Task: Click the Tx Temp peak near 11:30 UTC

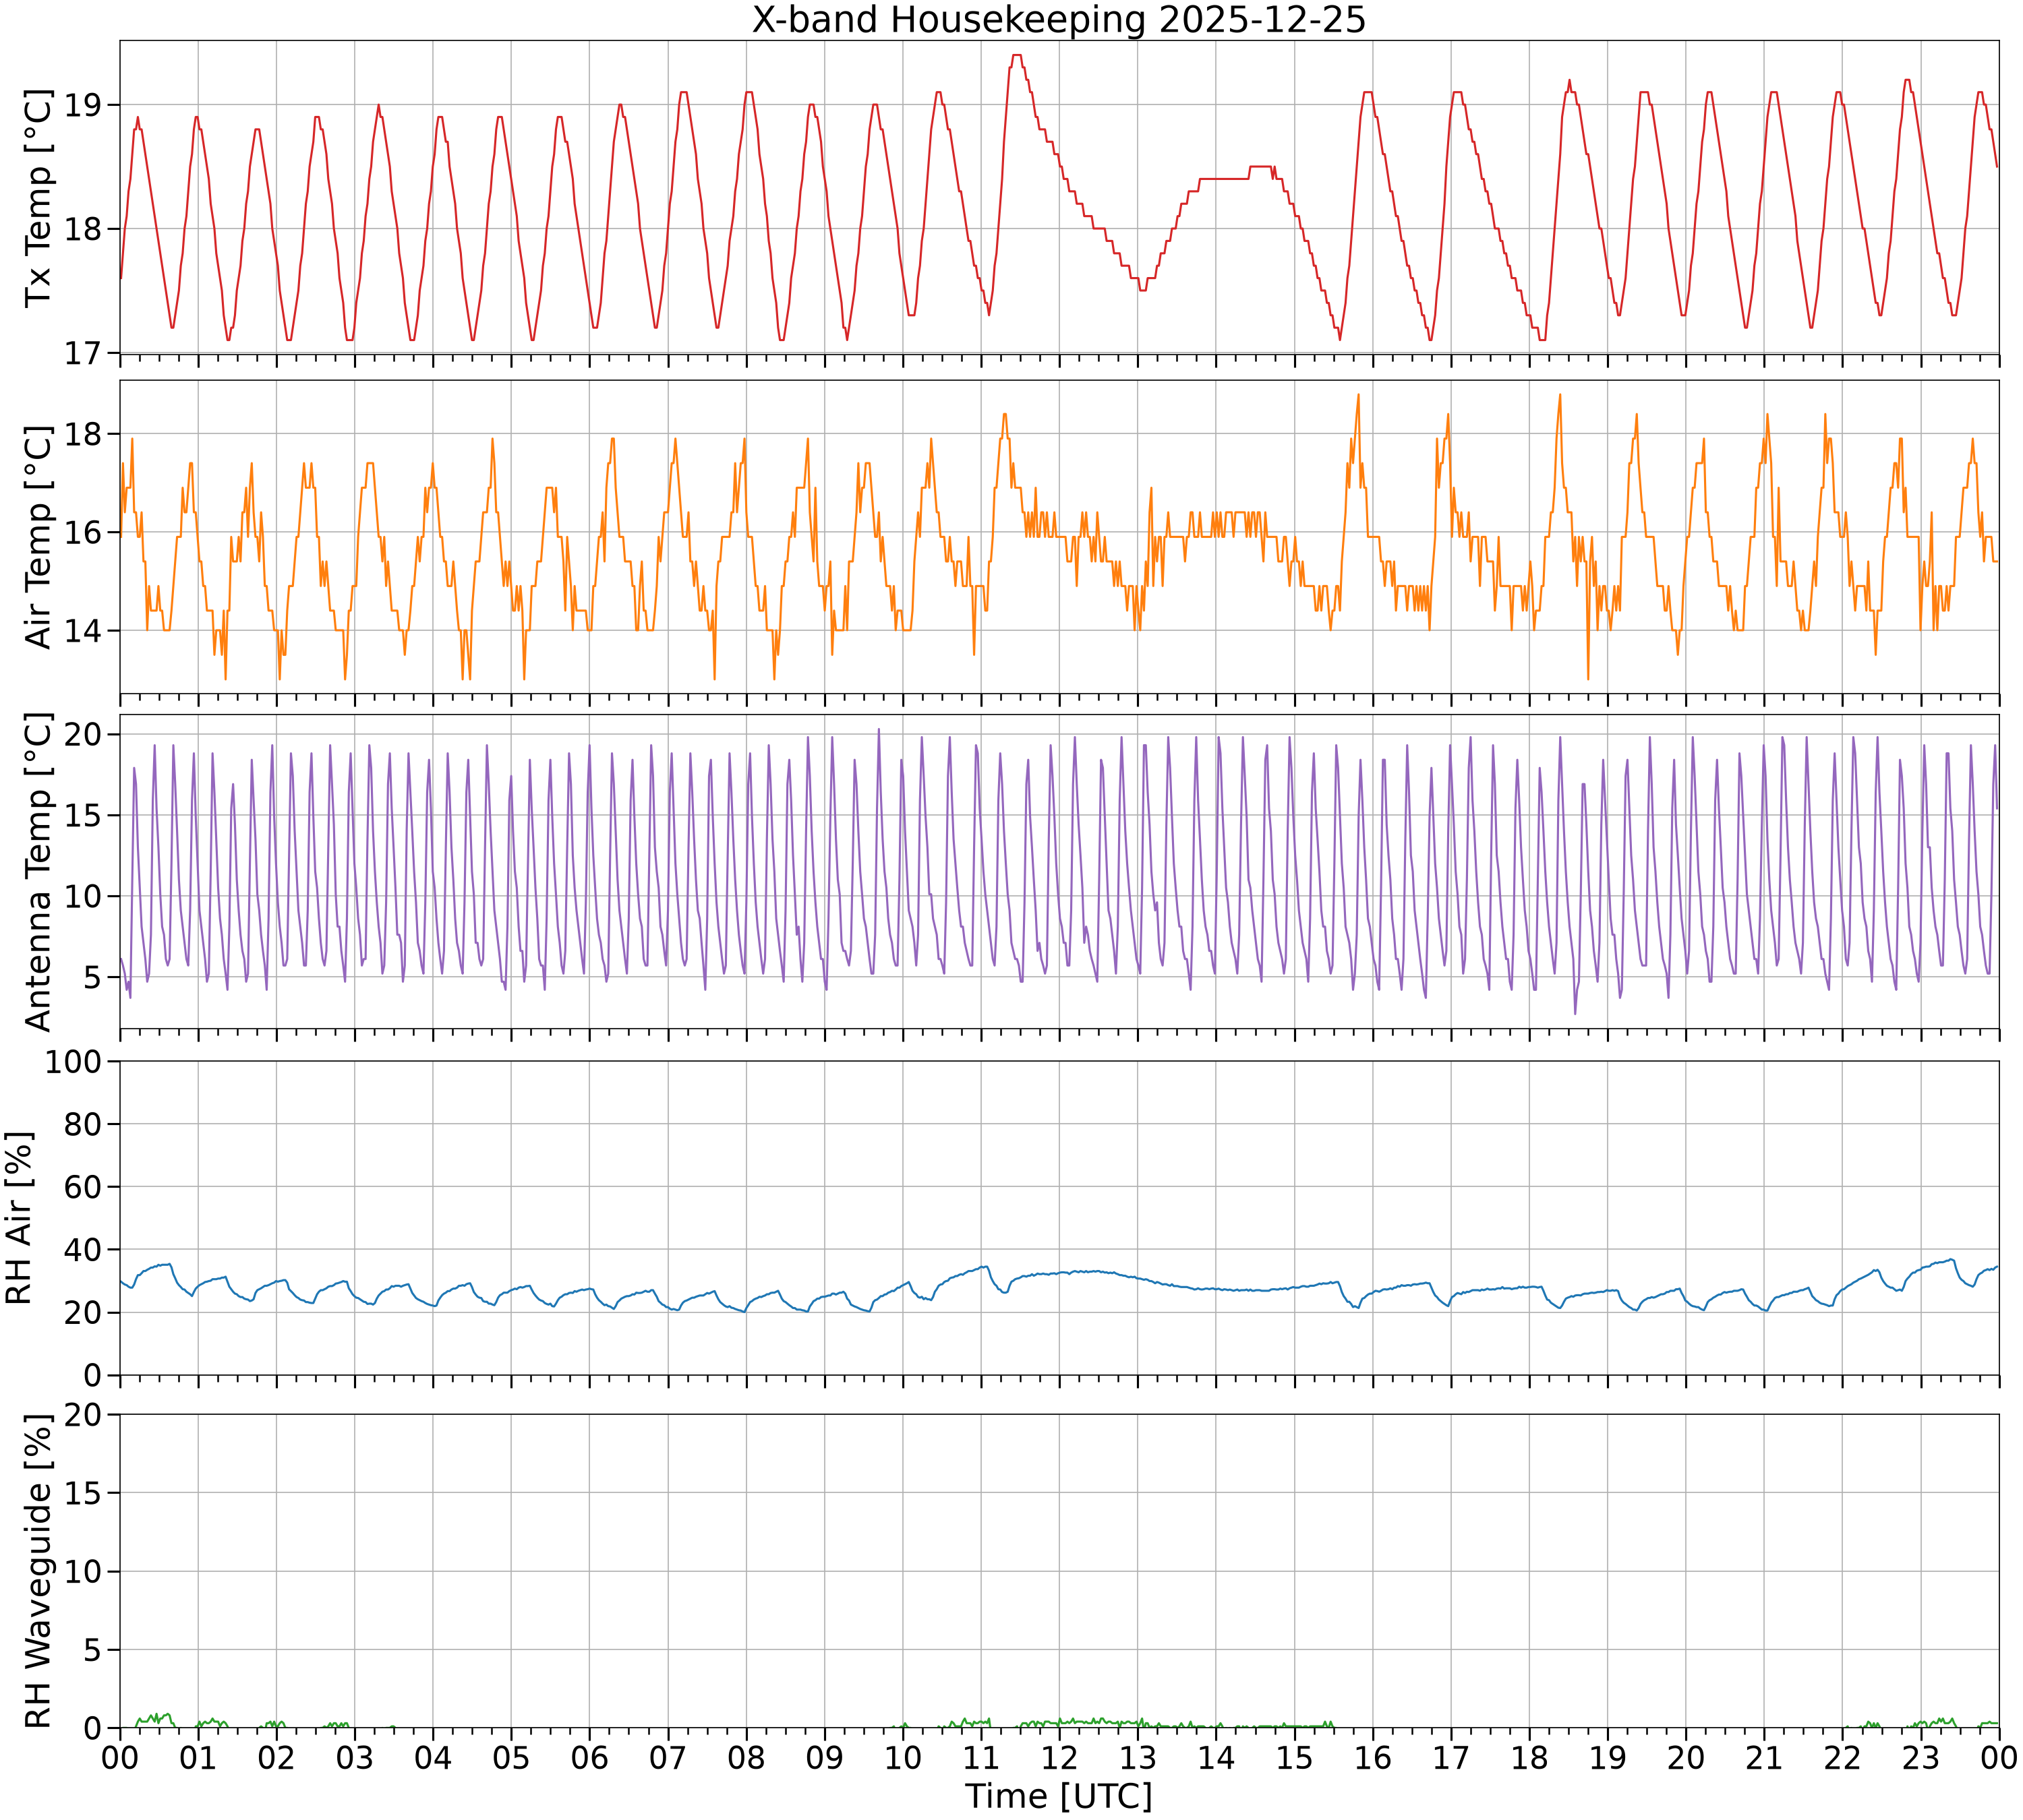Action: coord(1016,56)
